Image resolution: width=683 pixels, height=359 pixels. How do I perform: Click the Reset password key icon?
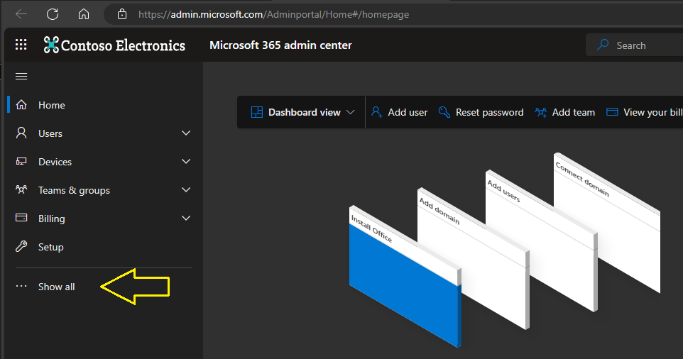(444, 112)
